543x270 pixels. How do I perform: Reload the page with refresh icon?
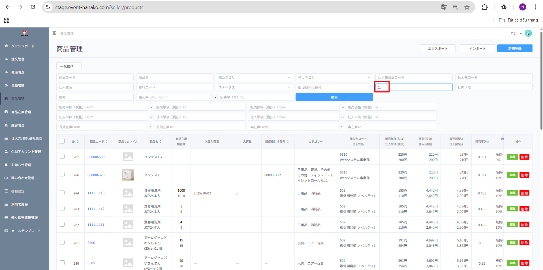[x=33, y=7]
